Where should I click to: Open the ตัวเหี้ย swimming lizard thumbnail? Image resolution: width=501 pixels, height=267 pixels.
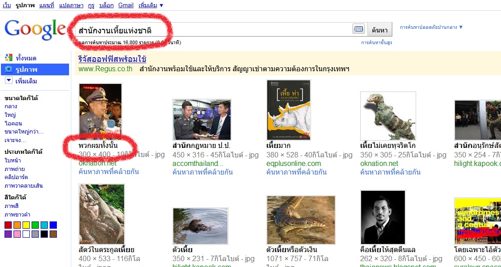(x=200, y=226)
